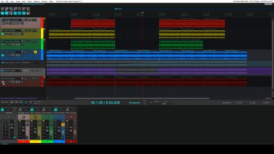Click the Pad mixer pan knob
This screenshot has height=154, width=274.
71,117
